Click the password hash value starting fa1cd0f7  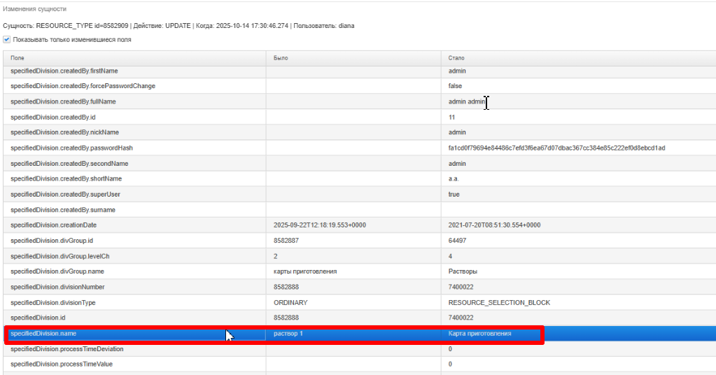[556, 148]
